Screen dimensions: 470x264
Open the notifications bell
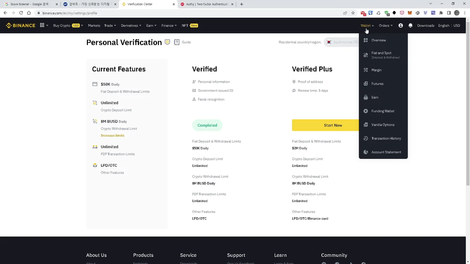pyautogui.click(x=410, y=26)
